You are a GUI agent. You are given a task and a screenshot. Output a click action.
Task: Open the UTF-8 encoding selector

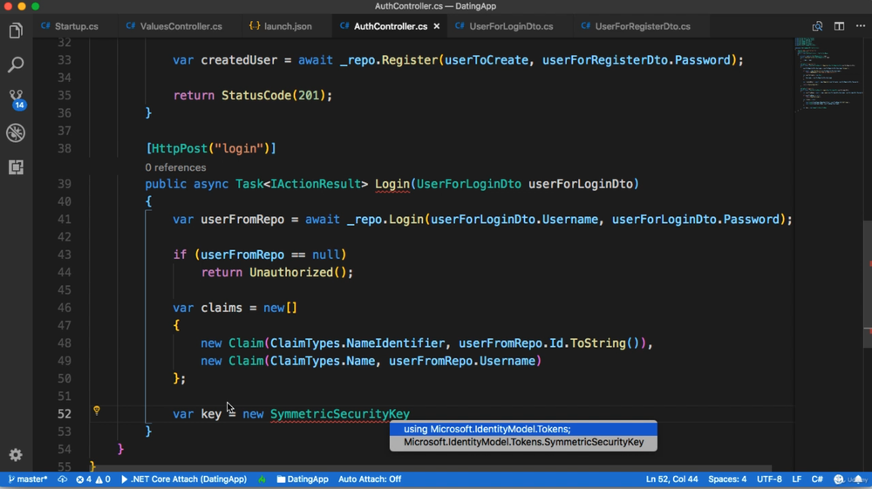[769, 479]
